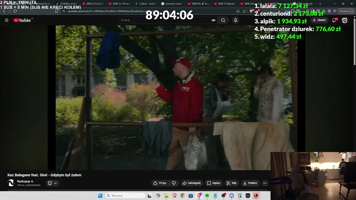This screenshot has width=356, height=200.
Task: Click the video title Kaz Bałagane feat. Słoń
Action: pyautogui.click(x=44, y=175)
